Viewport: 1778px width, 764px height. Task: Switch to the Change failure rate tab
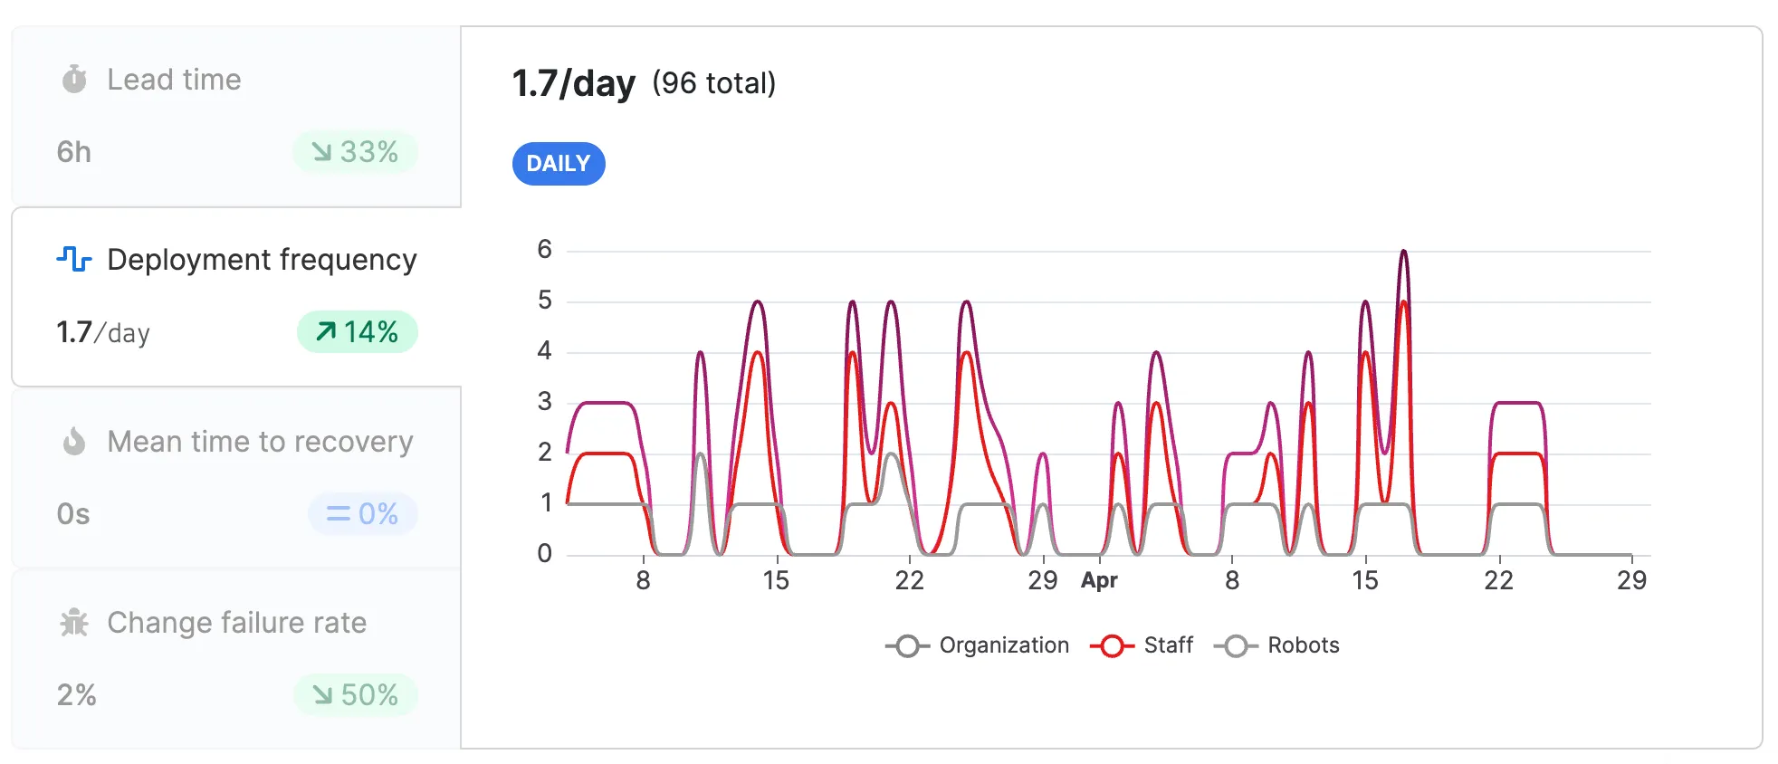[x=236, y=659]
